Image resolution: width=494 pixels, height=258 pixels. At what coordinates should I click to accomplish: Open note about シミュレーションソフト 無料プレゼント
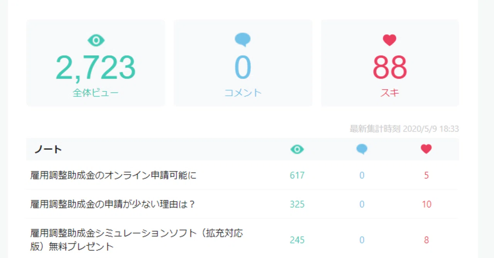pos(137,239)
